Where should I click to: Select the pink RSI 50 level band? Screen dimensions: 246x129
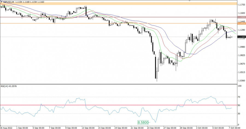pos(118,105)
